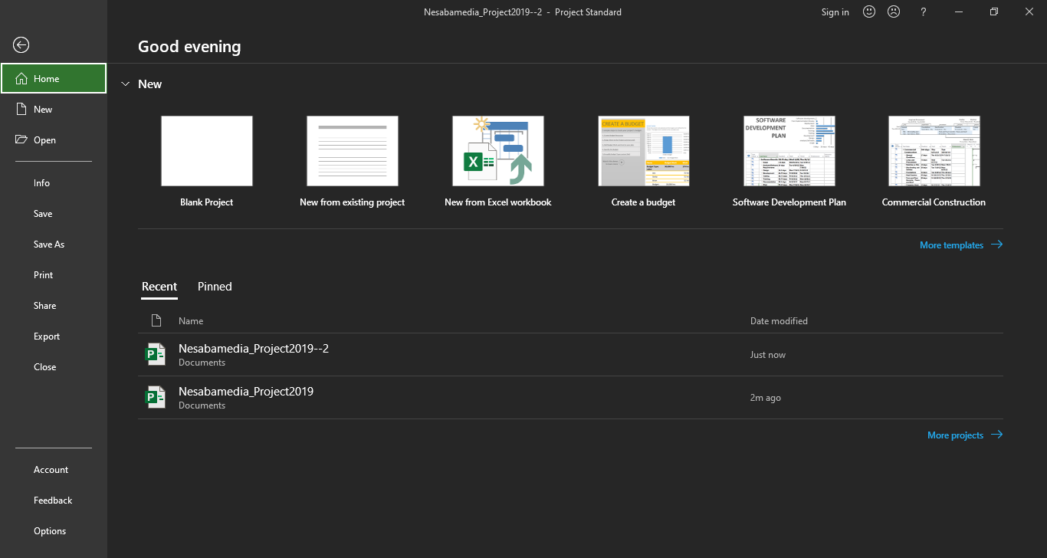Screen dimensions: 1047x558
Task: Open the Software Development Plan template
Action: tap(789, 151)
